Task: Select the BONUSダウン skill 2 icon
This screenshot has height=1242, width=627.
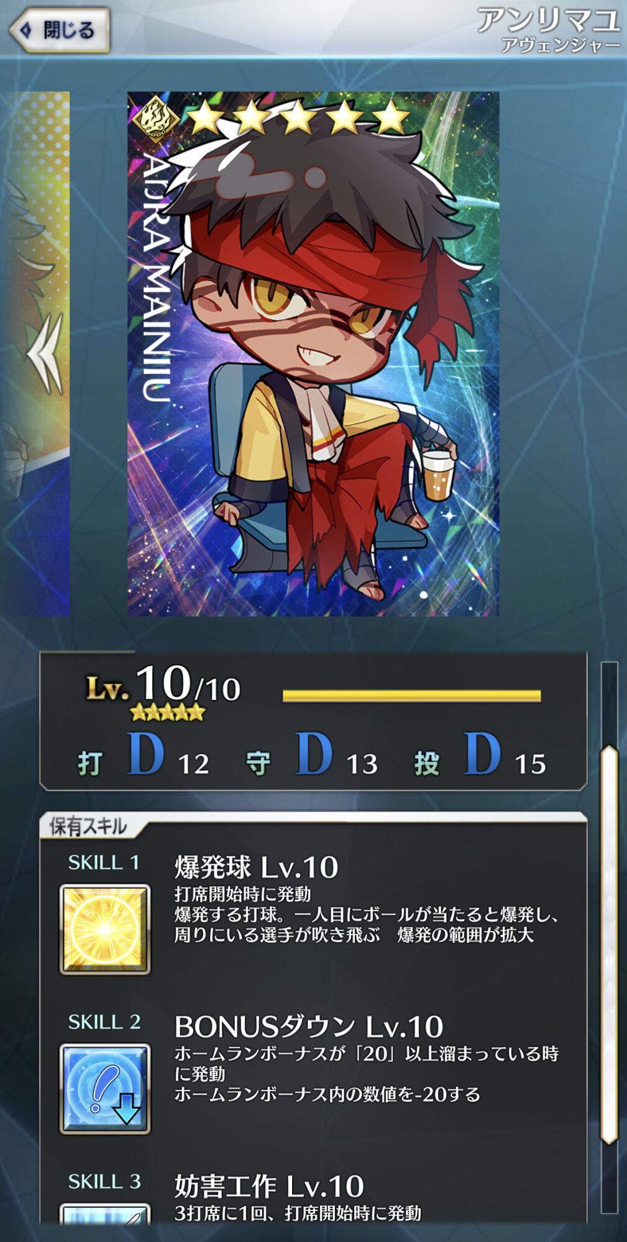Action: click(x=105, y=1089)
